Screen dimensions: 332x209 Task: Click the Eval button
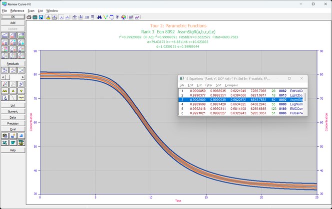point(13,129)
